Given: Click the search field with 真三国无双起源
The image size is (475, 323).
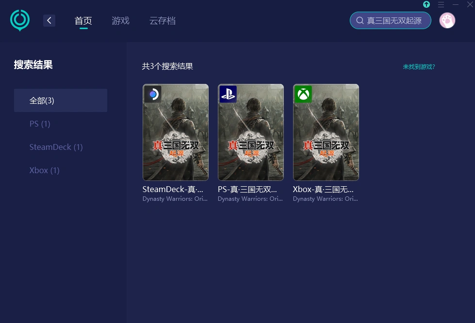Looking at the screenshot, I should point(391,20).
